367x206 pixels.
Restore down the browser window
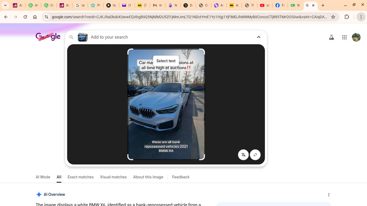pos(354,5)
